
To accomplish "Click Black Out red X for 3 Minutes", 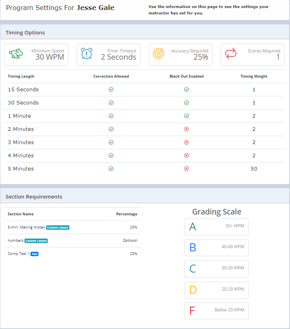I will coord(187,142).
